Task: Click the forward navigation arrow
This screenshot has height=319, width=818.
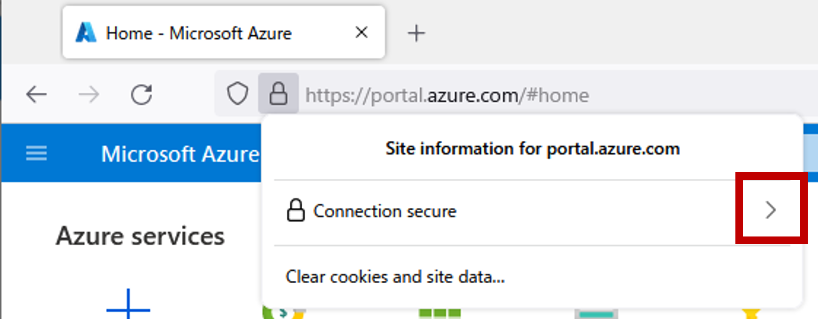Action: (88, 95)
